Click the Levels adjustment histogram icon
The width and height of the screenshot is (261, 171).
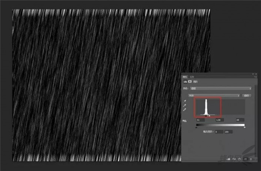coord(185,82)
